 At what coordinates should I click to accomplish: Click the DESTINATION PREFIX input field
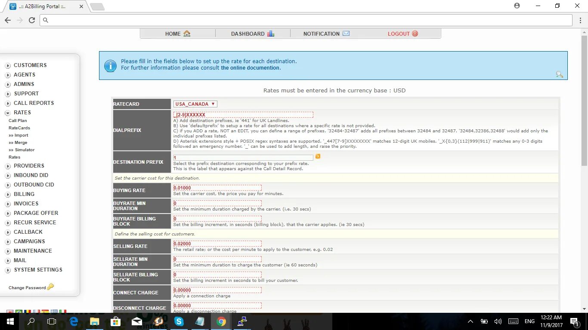coord(243,158)
